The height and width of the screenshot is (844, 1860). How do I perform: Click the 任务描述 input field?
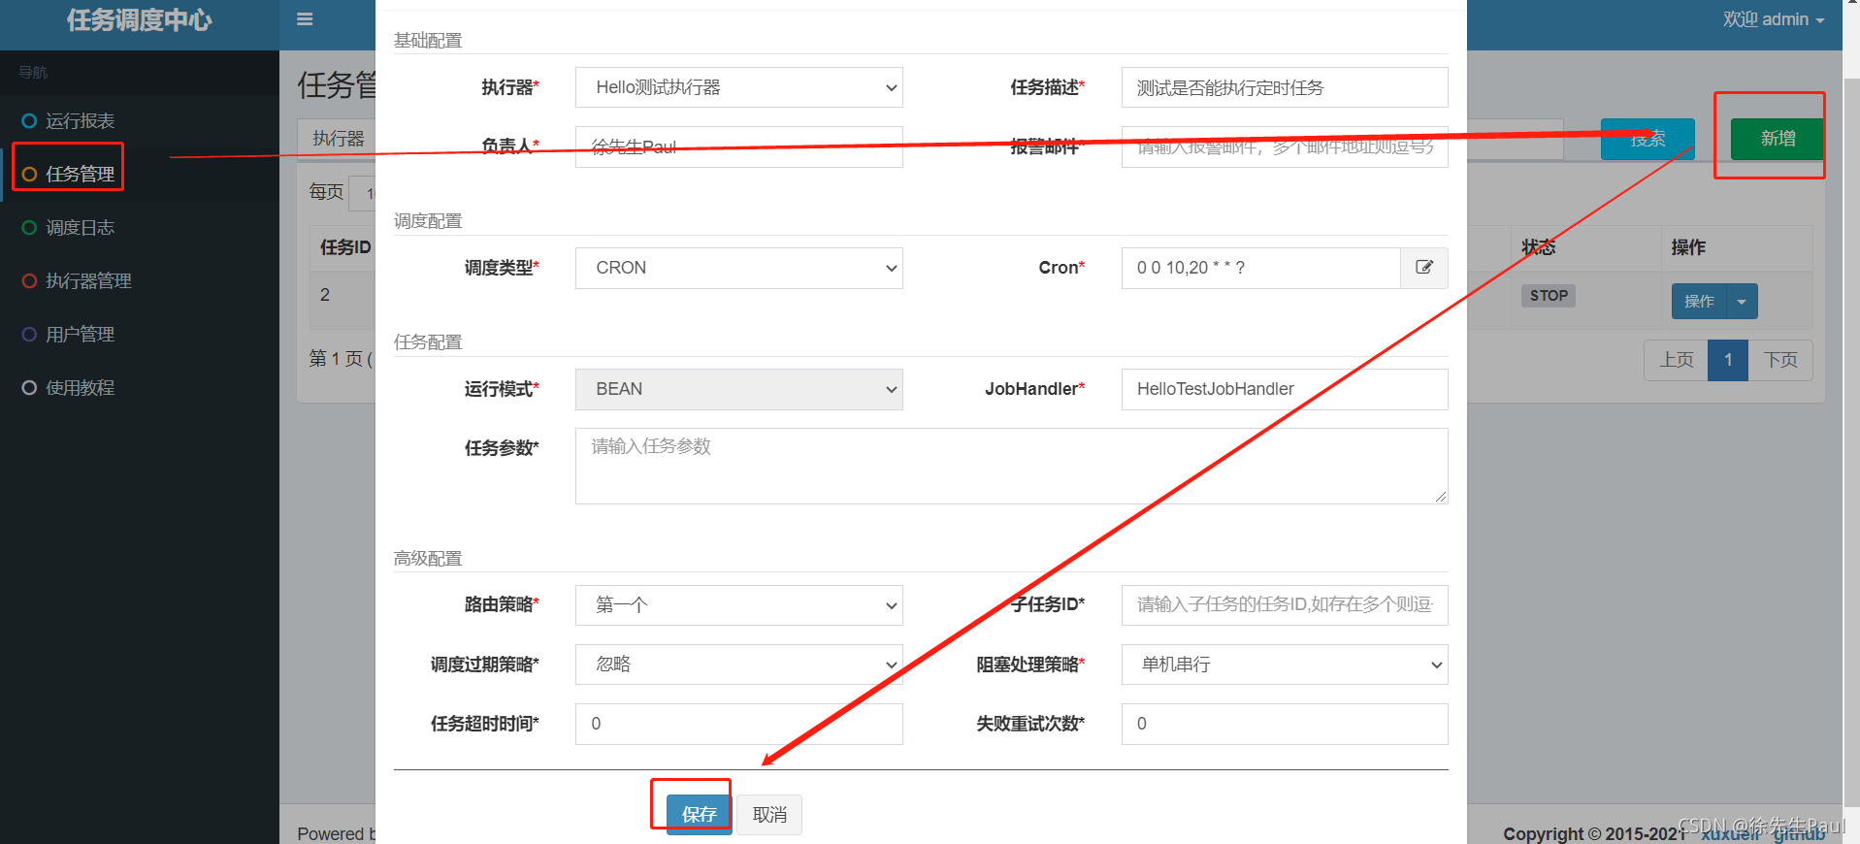point(1285,87)
